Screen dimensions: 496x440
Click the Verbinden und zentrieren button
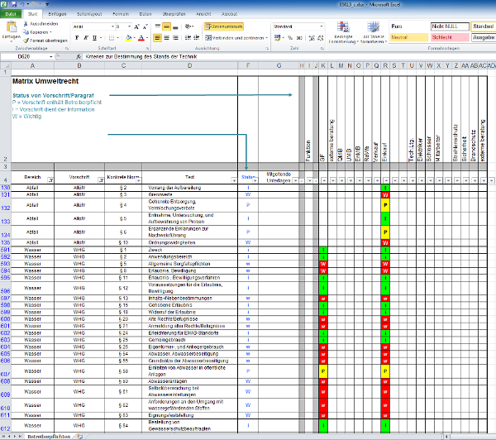point(235,38)
